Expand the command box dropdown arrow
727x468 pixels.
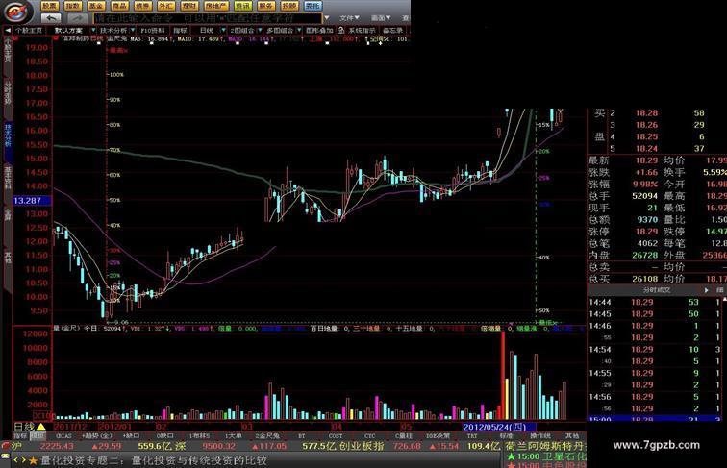[x=327, y=18]
